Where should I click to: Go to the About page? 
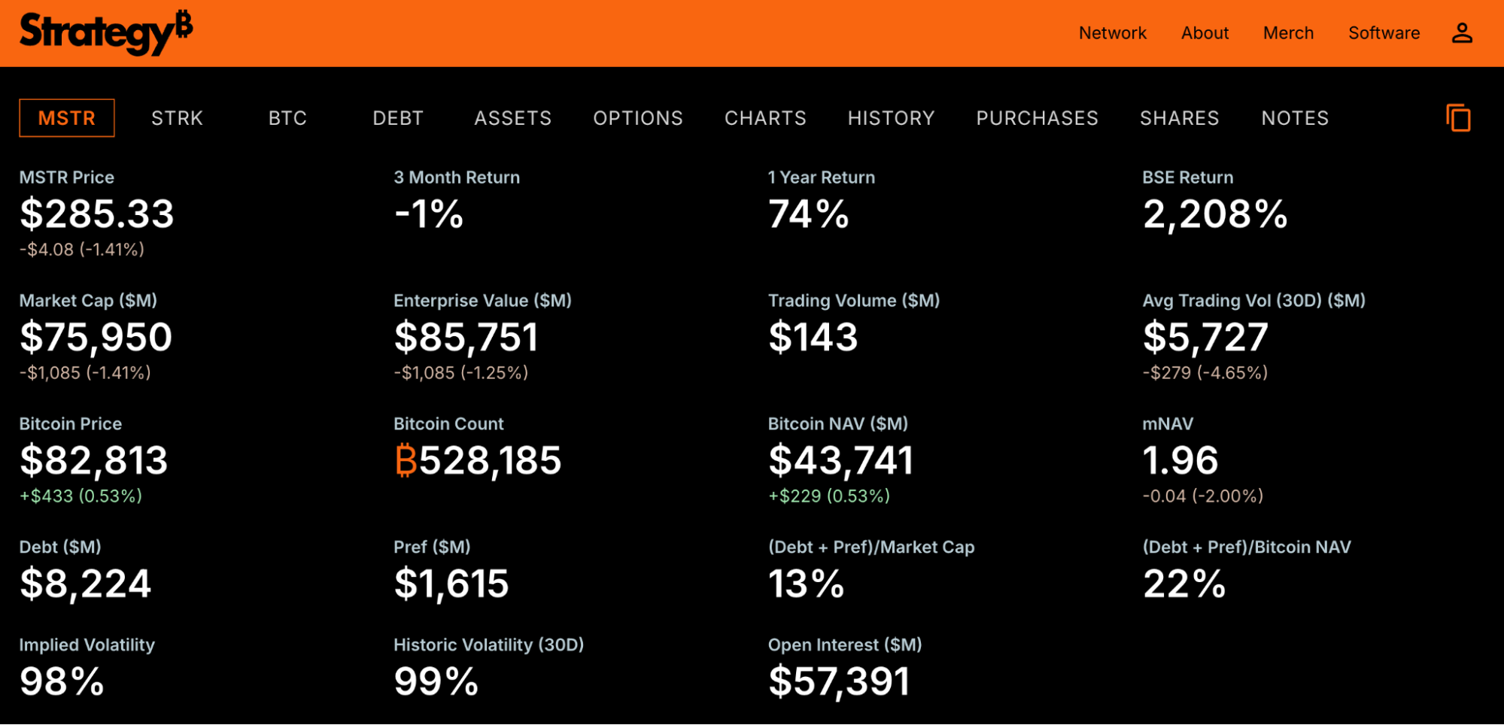click(1205, 33)
